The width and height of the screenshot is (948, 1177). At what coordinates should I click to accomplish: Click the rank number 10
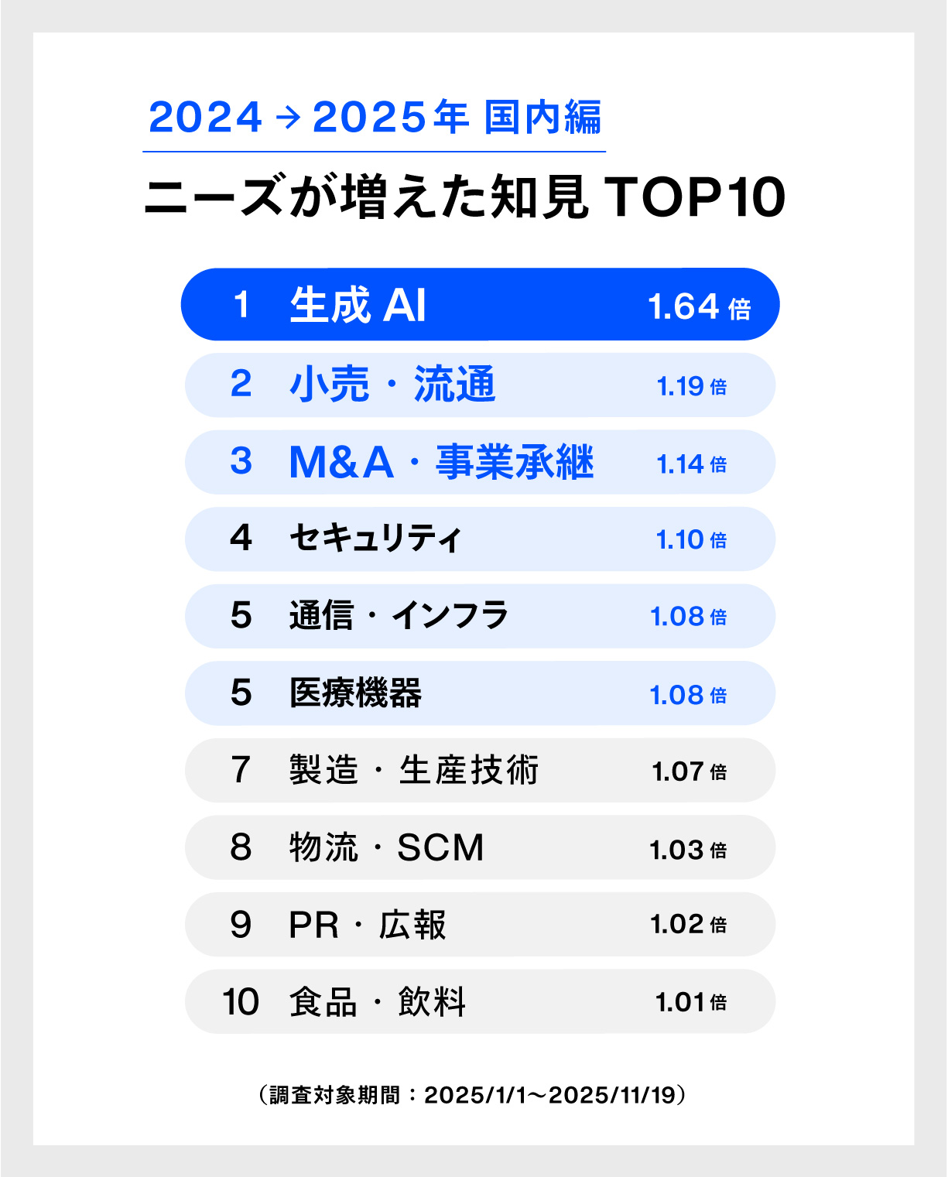pyautogui.click(x=240, y=1002)
